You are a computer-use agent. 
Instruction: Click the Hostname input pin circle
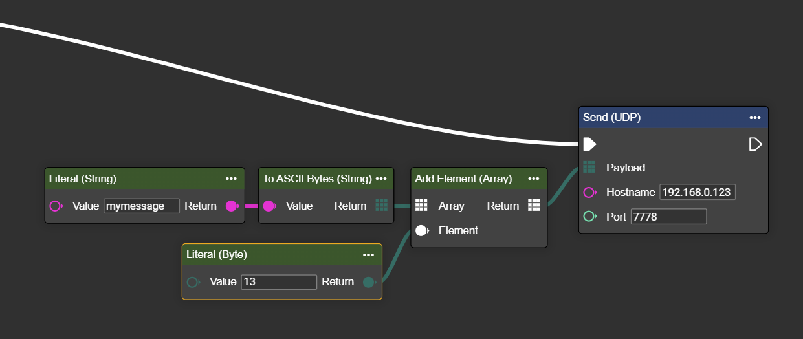tap(589, 192)
